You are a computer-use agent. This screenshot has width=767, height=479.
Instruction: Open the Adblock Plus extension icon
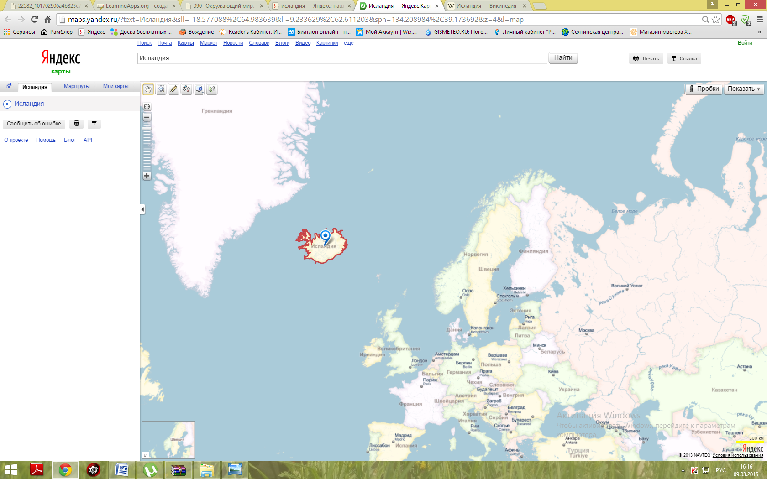click(x=730, y=20)
